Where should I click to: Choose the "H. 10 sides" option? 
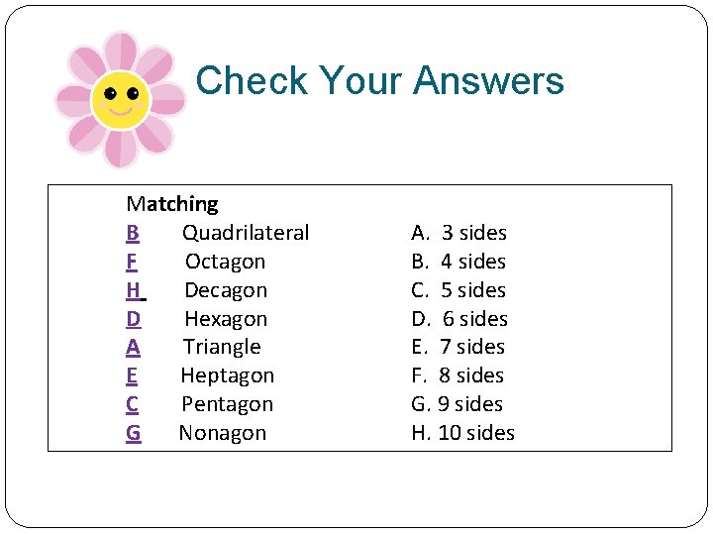pos(462,433)
